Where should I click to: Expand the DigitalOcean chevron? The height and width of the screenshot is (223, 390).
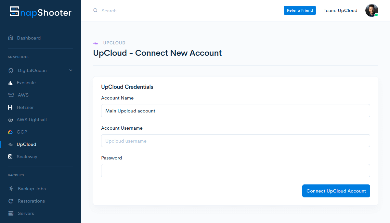point(71,70)
